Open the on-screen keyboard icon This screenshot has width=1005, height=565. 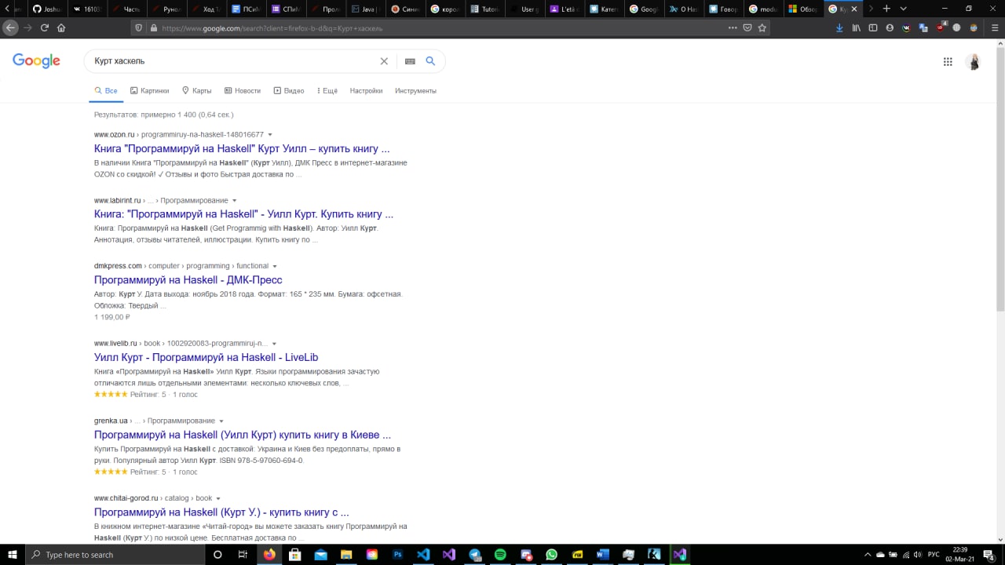(410, 61)
